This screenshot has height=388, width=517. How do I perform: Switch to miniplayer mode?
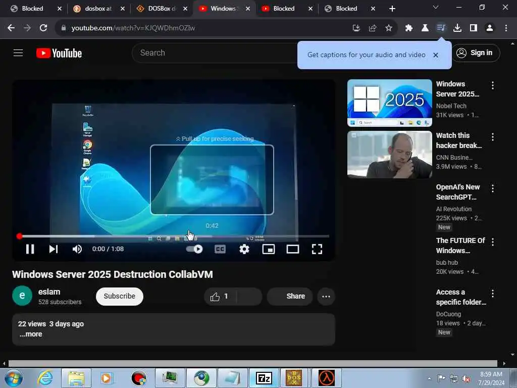[269, 249]
